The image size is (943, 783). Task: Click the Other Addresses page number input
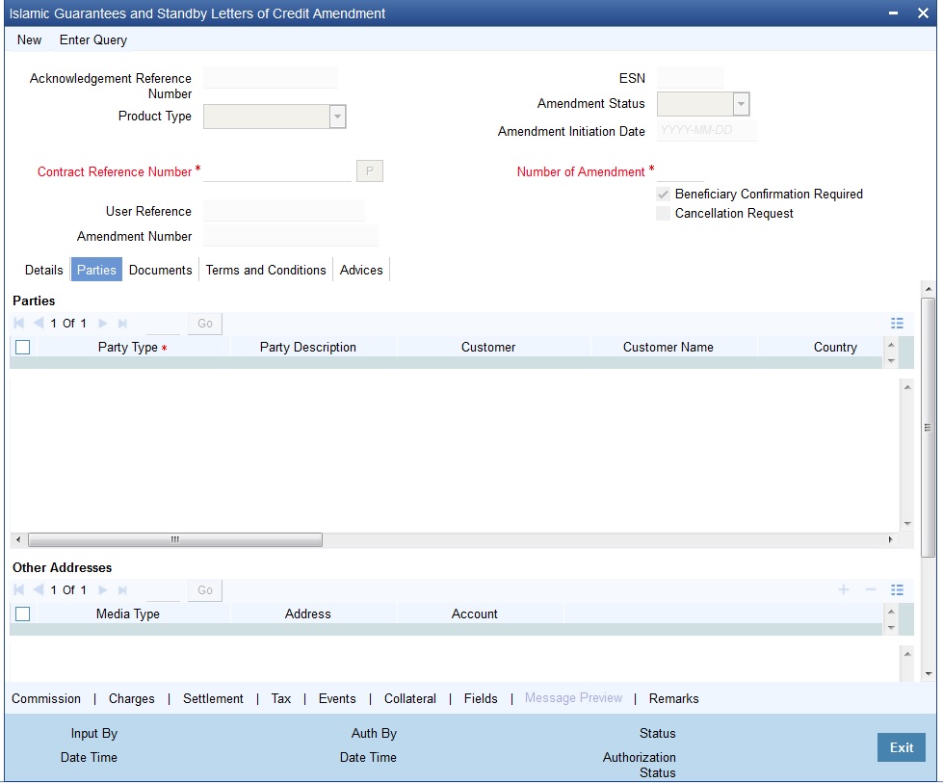(163, 590)
